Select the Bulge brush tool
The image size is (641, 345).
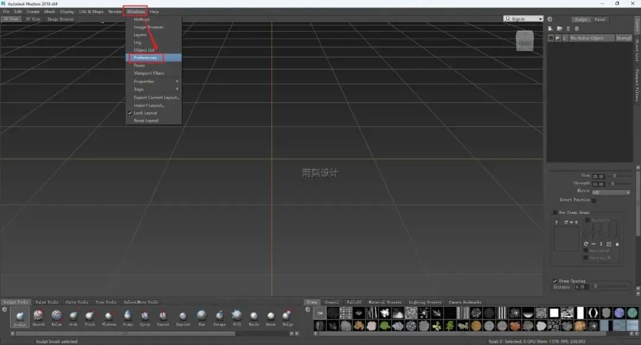tap(288, 317)
